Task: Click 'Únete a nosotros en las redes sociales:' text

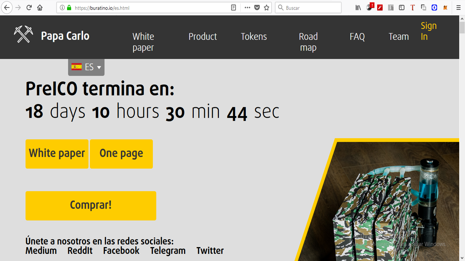Action: pos(100,241)
